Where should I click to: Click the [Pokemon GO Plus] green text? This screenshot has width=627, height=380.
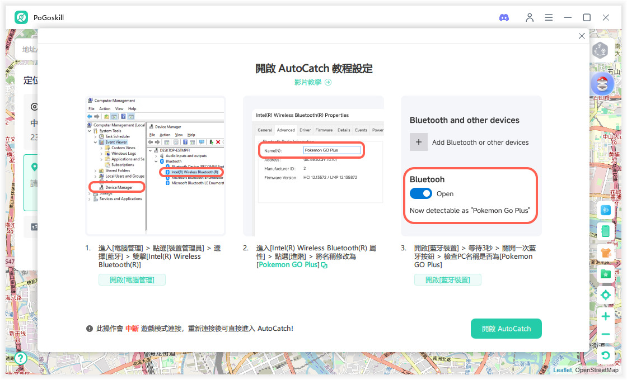pyautogui.click(x=288, y=265)
